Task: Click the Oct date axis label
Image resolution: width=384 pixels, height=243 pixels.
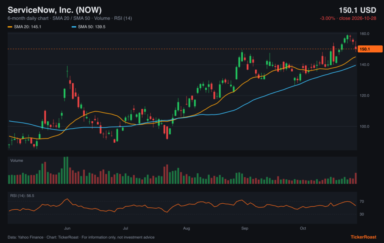Action: (303, 228)
